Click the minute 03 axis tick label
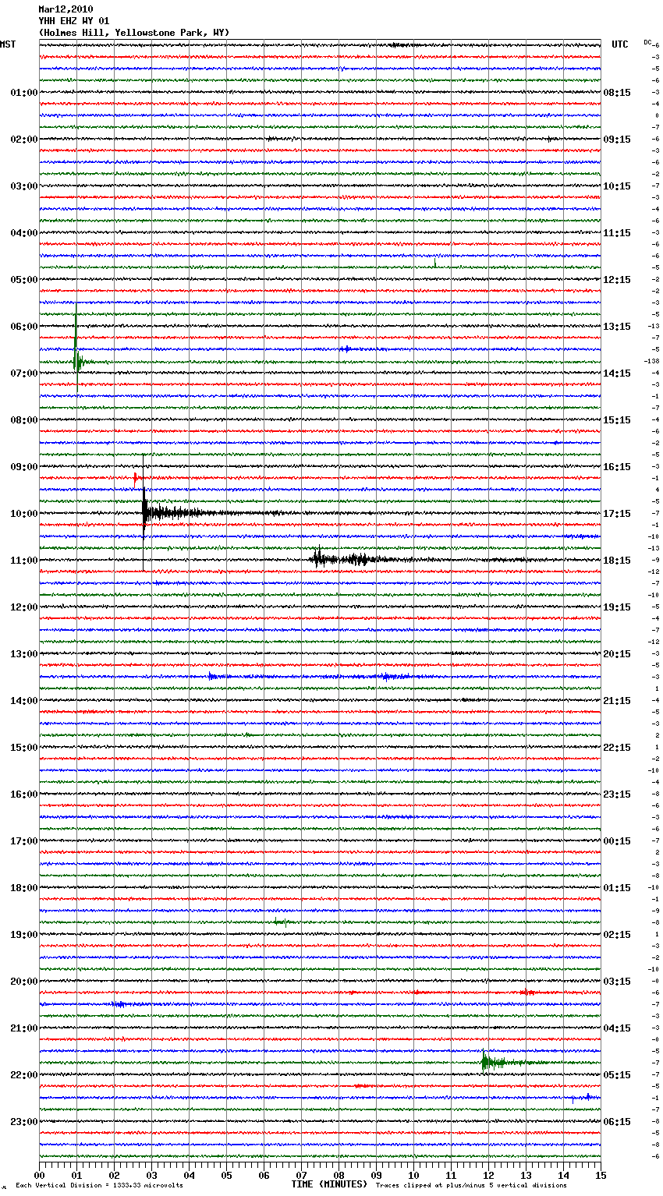Screen dimensions: 663x1196 point(152,1175)
